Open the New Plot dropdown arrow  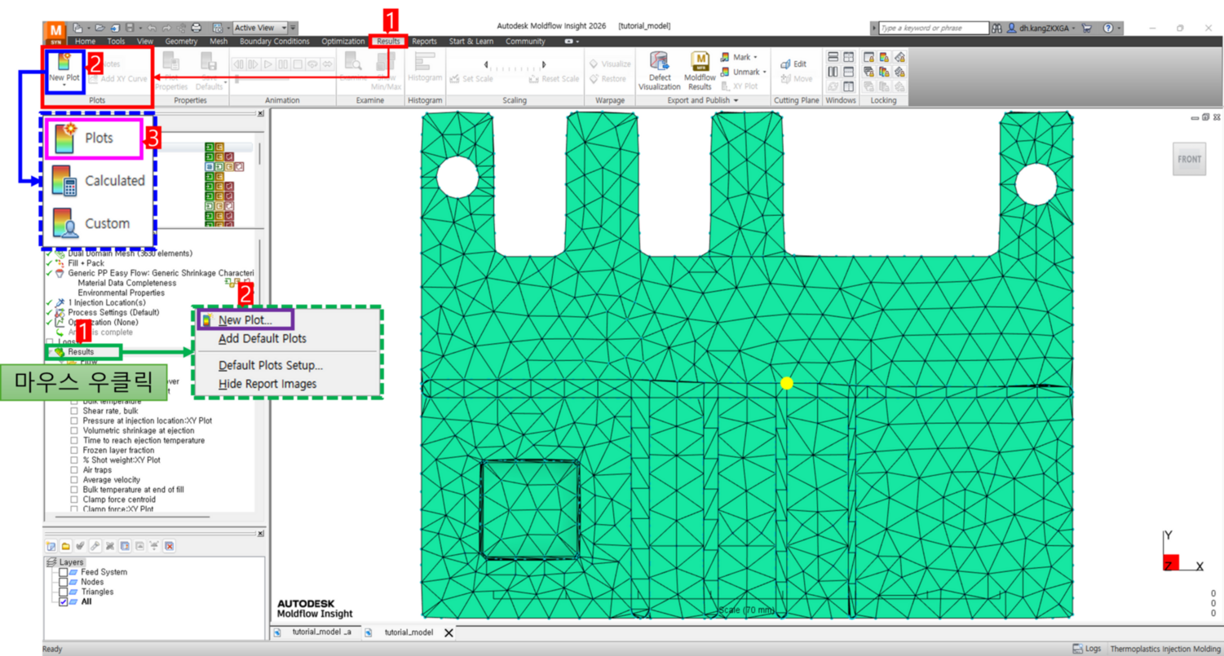(64, 84)
